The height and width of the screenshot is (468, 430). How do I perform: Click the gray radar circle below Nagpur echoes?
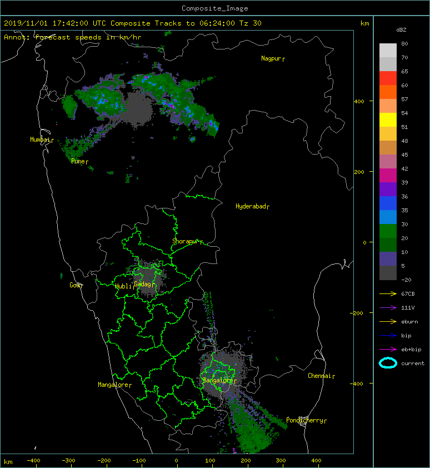pos(136,109)
